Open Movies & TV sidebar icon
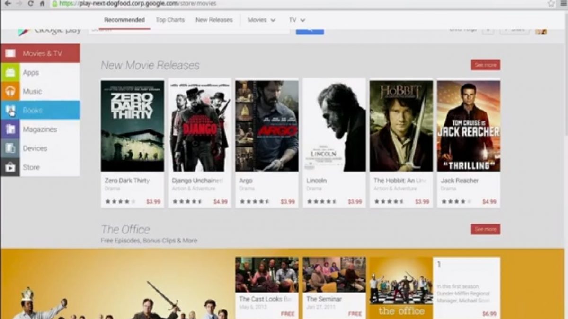Viewport: 568px width, 319px height. (x=10, y=53)
